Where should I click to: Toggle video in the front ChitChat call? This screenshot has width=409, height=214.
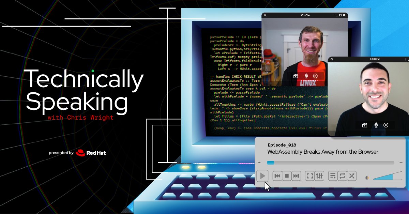(x=364, y=125)
